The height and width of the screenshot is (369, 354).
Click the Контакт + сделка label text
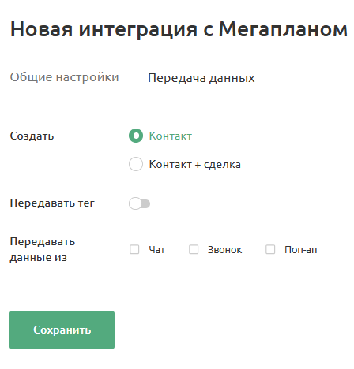(195, 164)
